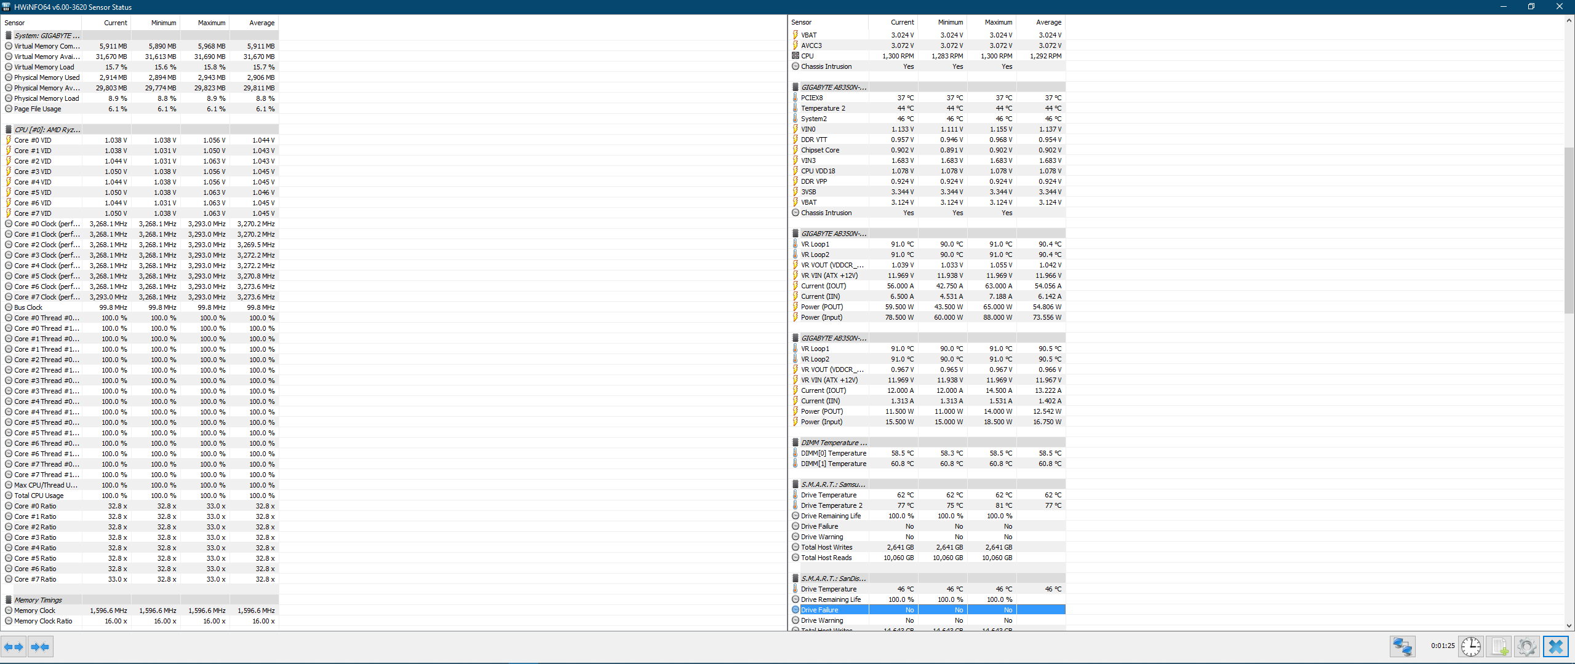Viewport: 1575px width, 664px height.
Task: Click the clock reset timer icon
Action: click(1470, 647)
